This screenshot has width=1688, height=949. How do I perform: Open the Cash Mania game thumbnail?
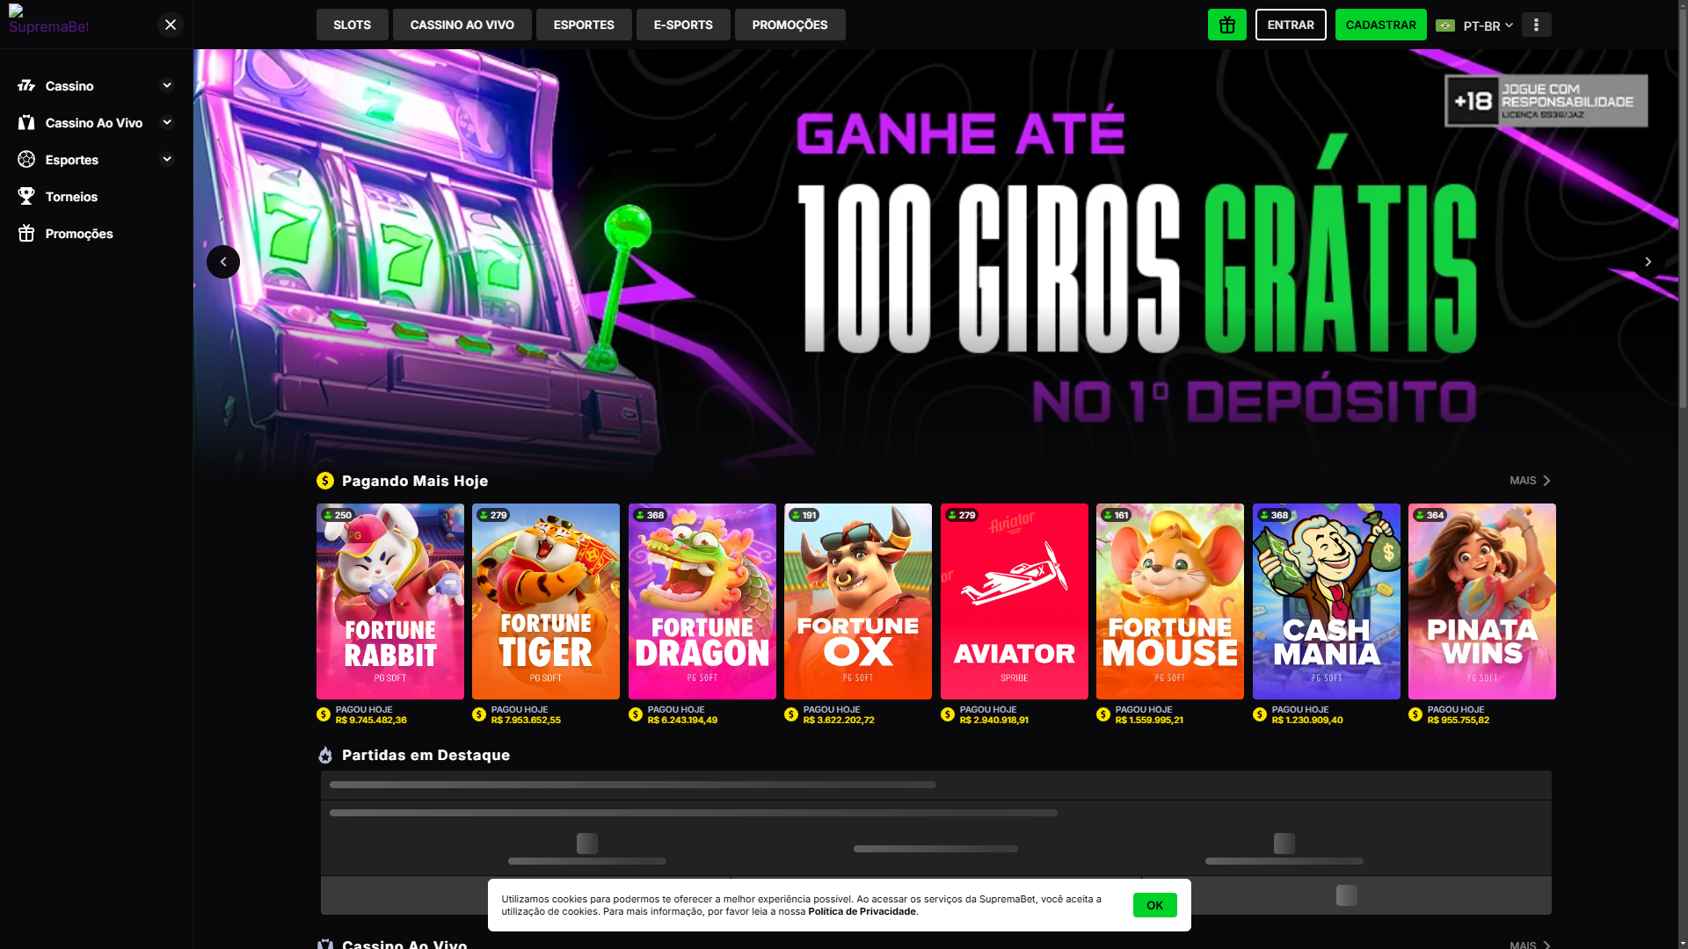[1327, 601]
